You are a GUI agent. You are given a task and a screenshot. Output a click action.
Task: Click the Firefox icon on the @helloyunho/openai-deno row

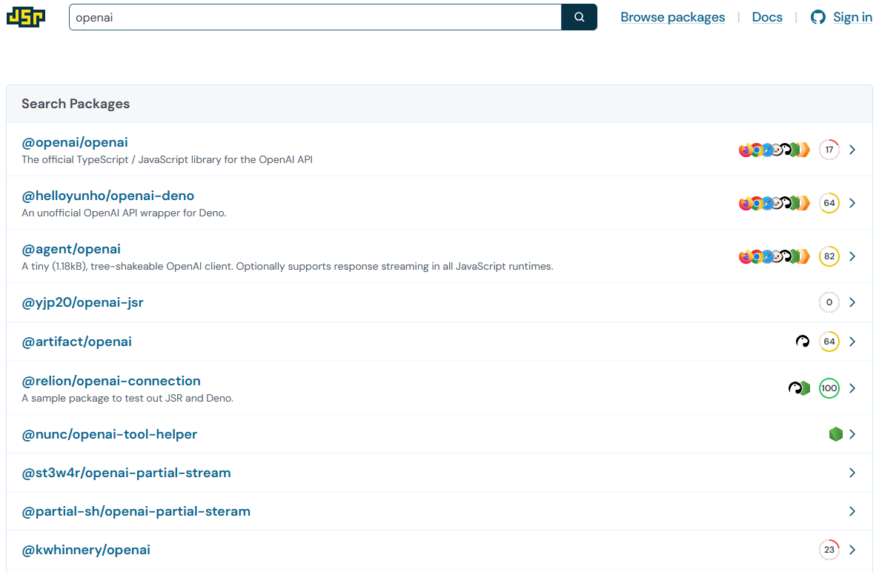745,204
